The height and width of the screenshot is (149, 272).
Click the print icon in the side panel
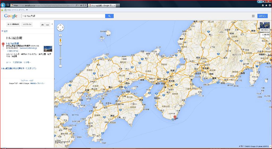(42, 25)
